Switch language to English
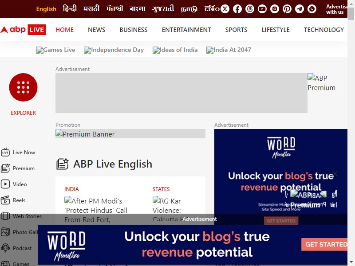This screenshot has width=355, height=266. click(46, 9)
